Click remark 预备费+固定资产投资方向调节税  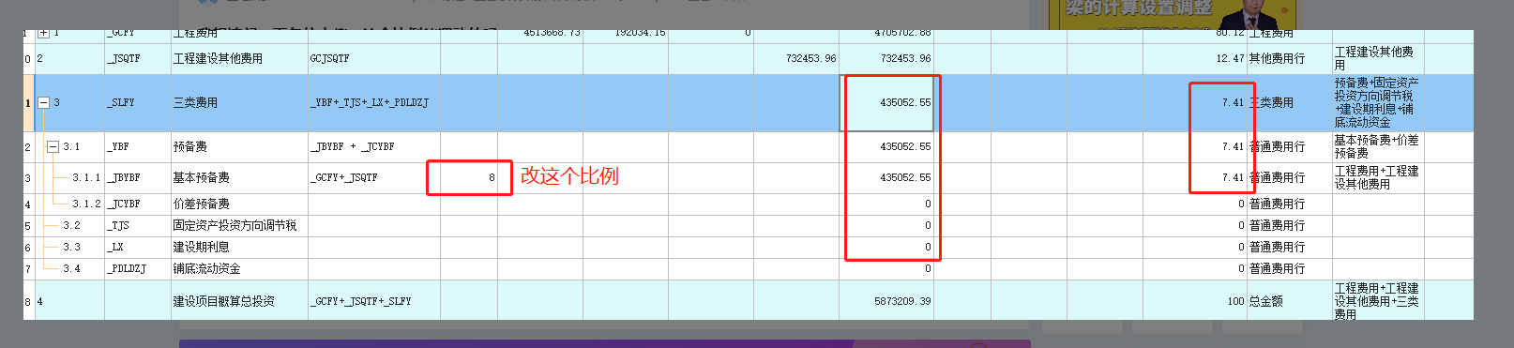(1378, 103)
